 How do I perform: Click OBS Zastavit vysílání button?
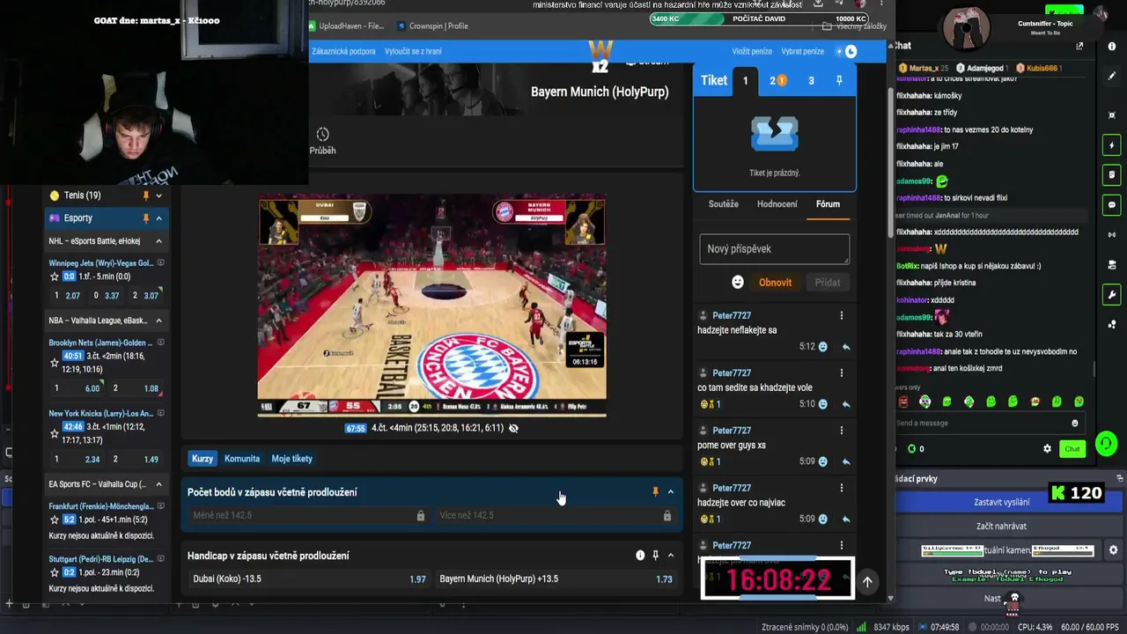point(1002,502)
